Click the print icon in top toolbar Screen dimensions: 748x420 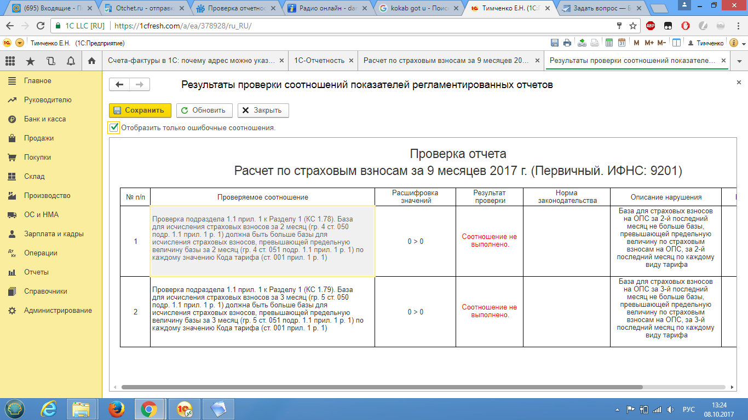point(567,43)
